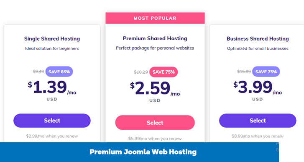
Task: Click the $8.99/mo renewal notice
Action: pos(258,136)
